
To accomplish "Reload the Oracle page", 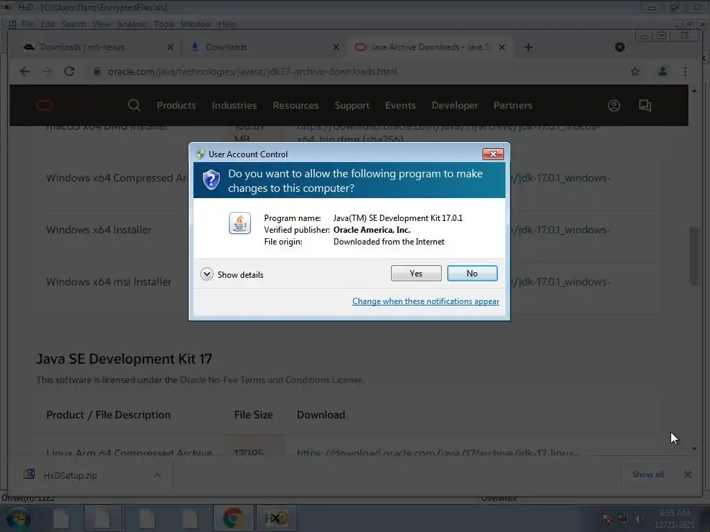I will [x=69, y=71].
